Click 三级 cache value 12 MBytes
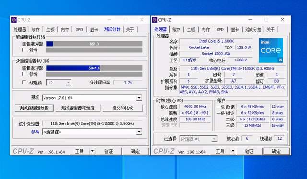Screen dimensions: 307x179 click(x=252, y=125)
